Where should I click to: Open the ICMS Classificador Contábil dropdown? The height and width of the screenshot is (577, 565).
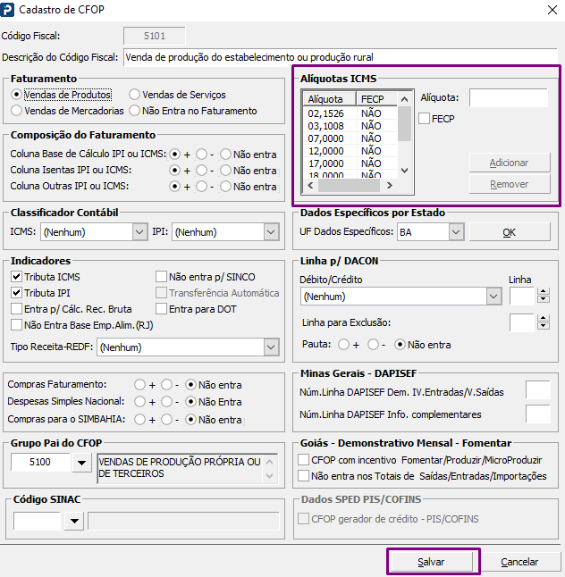[139, 232]
